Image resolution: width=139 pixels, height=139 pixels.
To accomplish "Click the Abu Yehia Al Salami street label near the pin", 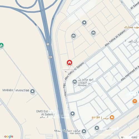I will pos(75,71).
